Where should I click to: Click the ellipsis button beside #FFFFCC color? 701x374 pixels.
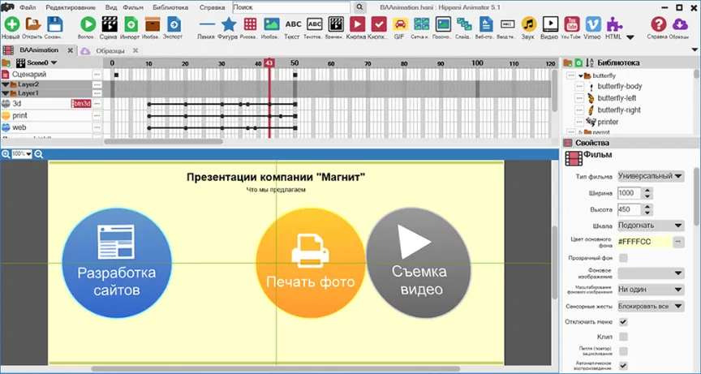(x=678, y=242)
